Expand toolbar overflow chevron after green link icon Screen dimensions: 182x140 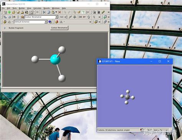click(109, 12)
